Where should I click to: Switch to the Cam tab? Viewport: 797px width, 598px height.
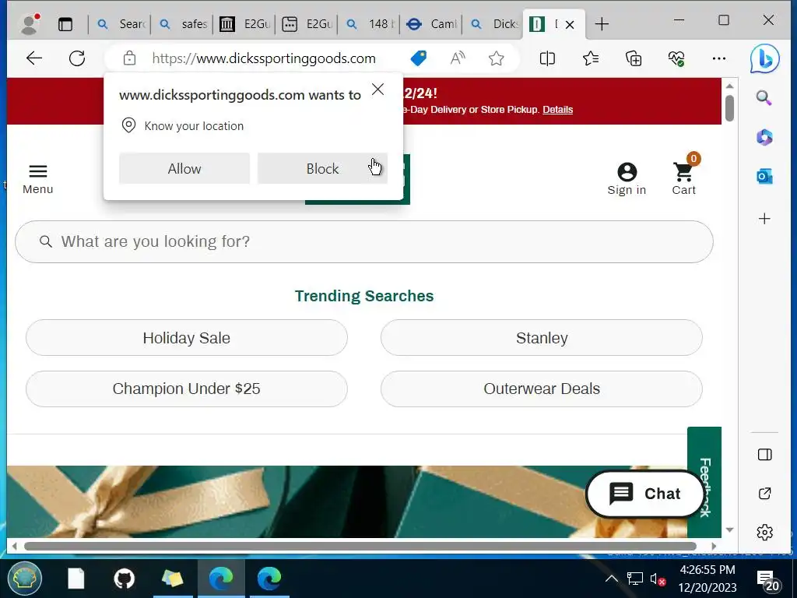432,24
